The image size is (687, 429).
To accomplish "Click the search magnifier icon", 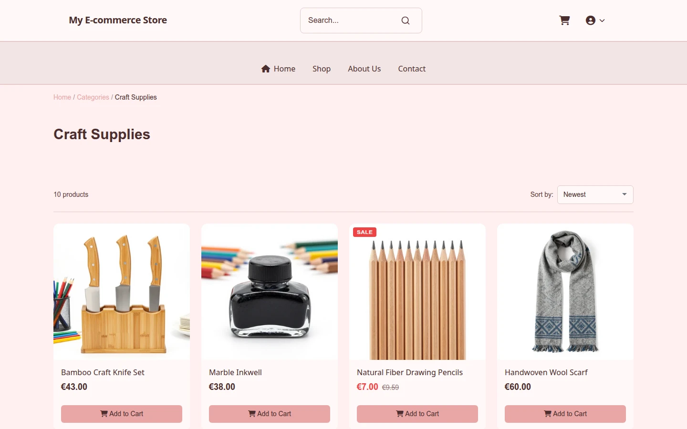I will click(x=406, y=20).
